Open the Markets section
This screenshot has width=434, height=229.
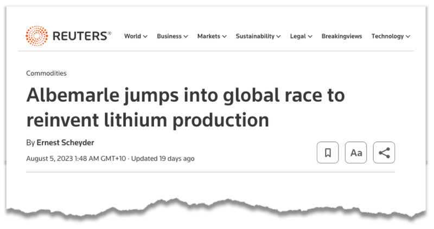(x=209, y=36)
